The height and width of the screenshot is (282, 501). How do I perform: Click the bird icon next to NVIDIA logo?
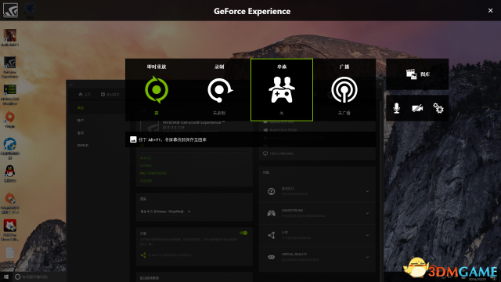point(30,10)
